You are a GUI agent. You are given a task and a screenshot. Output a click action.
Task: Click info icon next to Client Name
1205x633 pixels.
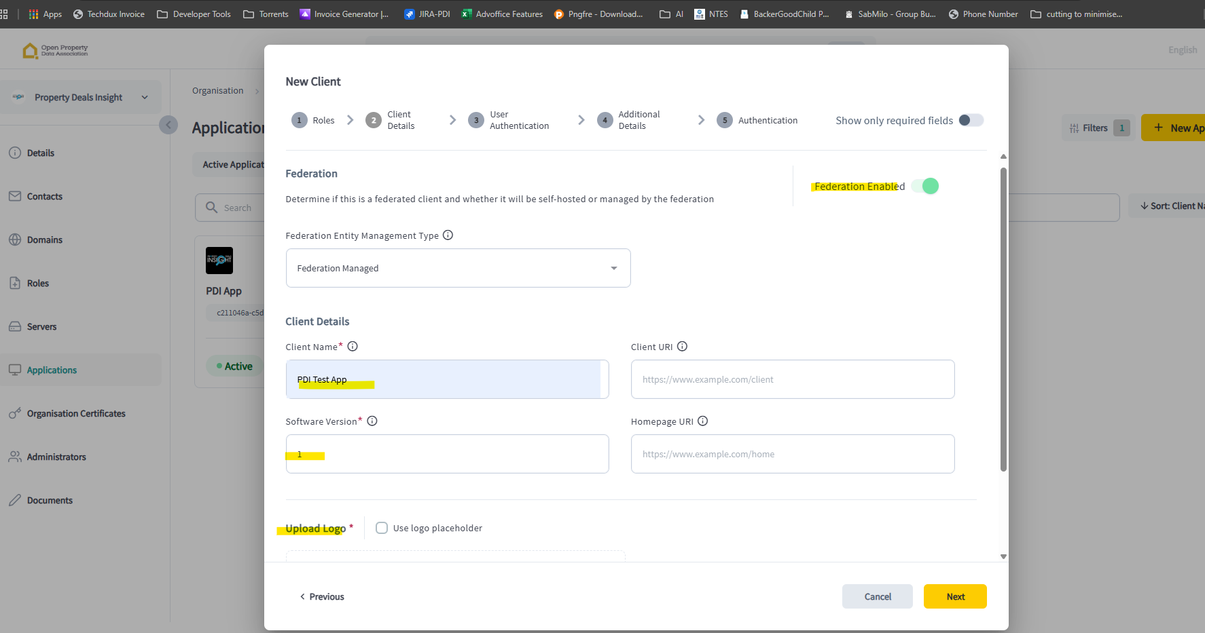[353, 346]
